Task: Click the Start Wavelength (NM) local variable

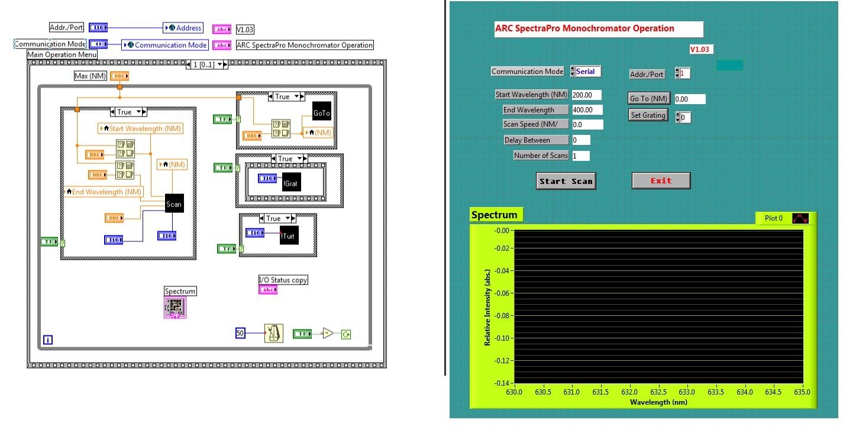Action: click(x=141, y=128)
